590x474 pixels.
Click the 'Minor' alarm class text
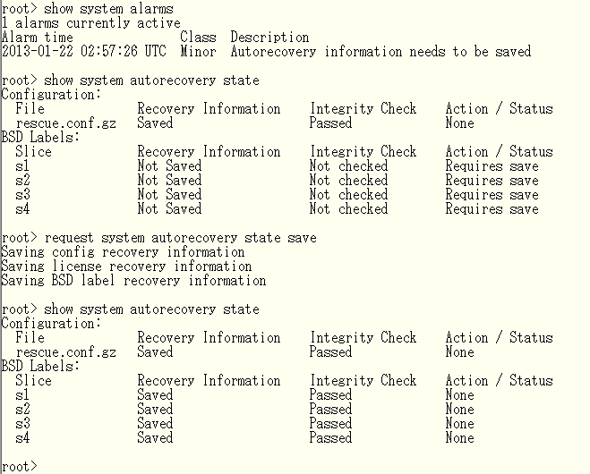point(198,51)
